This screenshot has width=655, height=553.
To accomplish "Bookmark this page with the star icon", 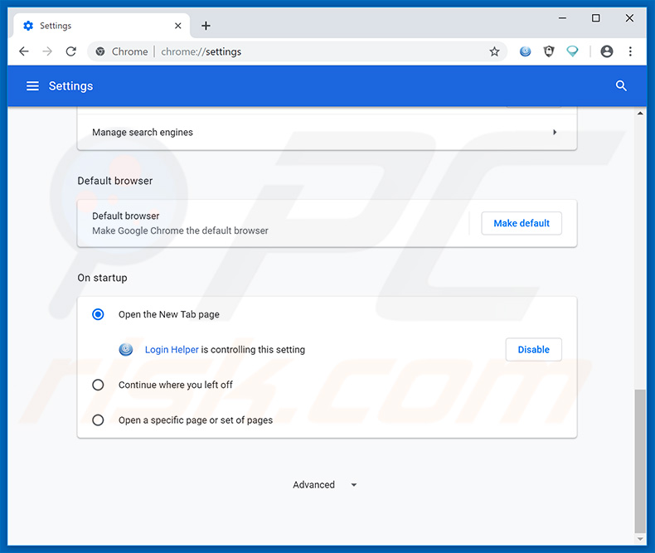I will (x=494, y=51).
